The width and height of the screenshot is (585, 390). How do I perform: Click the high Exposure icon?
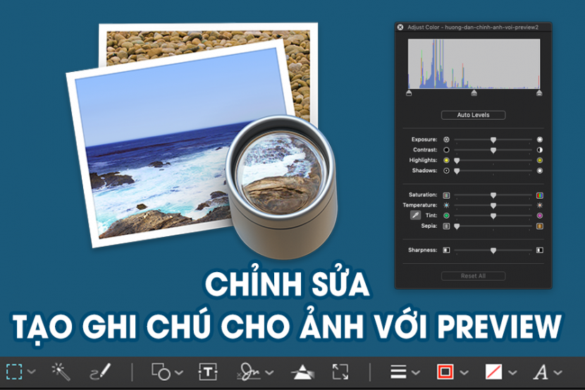click(539, 140)
